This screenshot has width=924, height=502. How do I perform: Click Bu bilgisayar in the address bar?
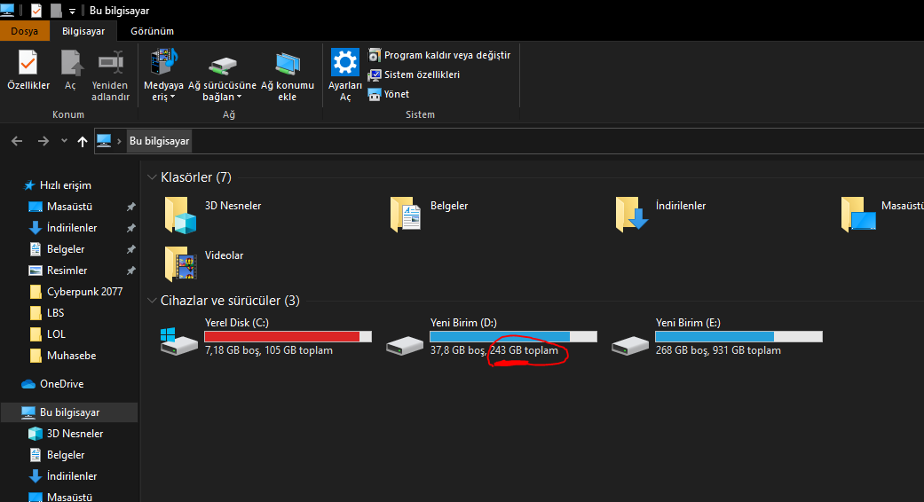(x=159, y=141)
